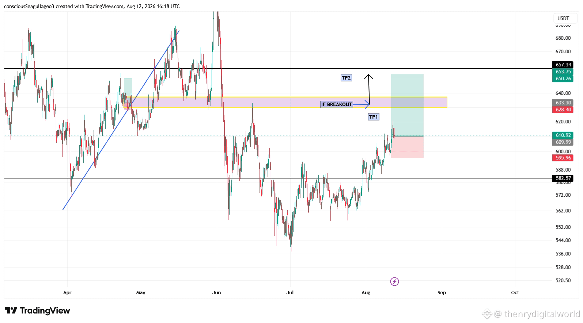Select the large green profit target zone
The height and width of the screenshot is (323, 583).
tap(407, 105)
